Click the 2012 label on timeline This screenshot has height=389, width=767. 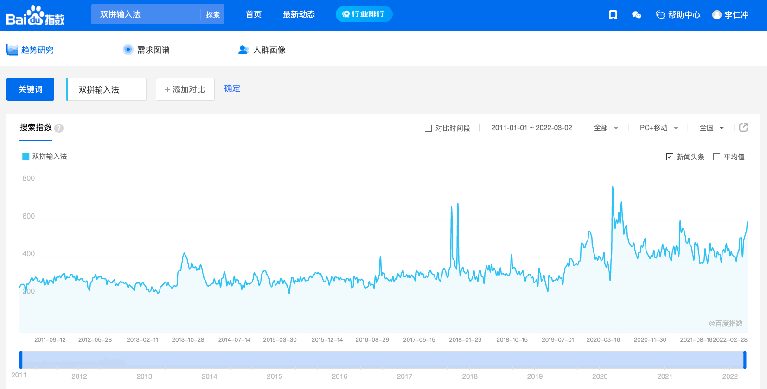(79, 376)
